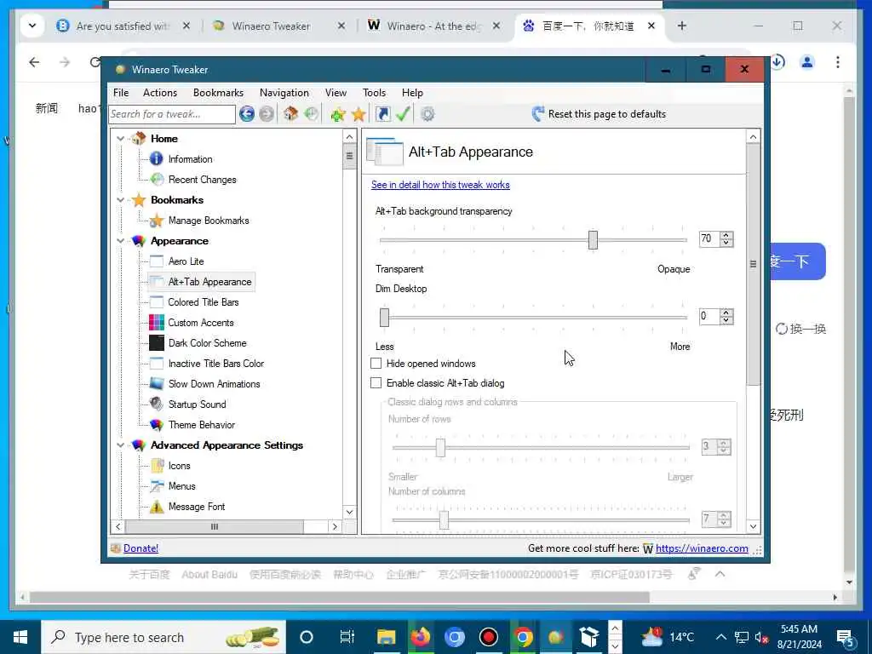
Task: Open Dark Color Scheme tweak
Action: [207, 343]
